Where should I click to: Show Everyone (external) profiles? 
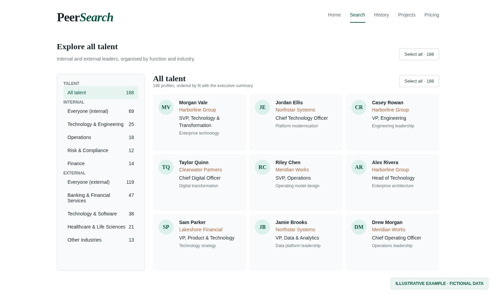point(101,182)
